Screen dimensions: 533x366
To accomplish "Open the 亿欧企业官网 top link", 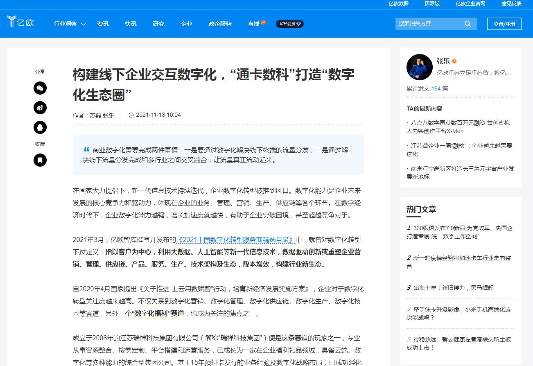I will [470, 4].
